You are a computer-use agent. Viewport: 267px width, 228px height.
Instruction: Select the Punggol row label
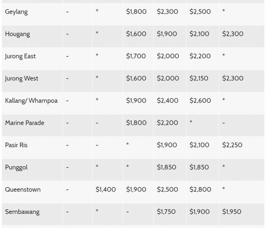[x=16, y=167]
